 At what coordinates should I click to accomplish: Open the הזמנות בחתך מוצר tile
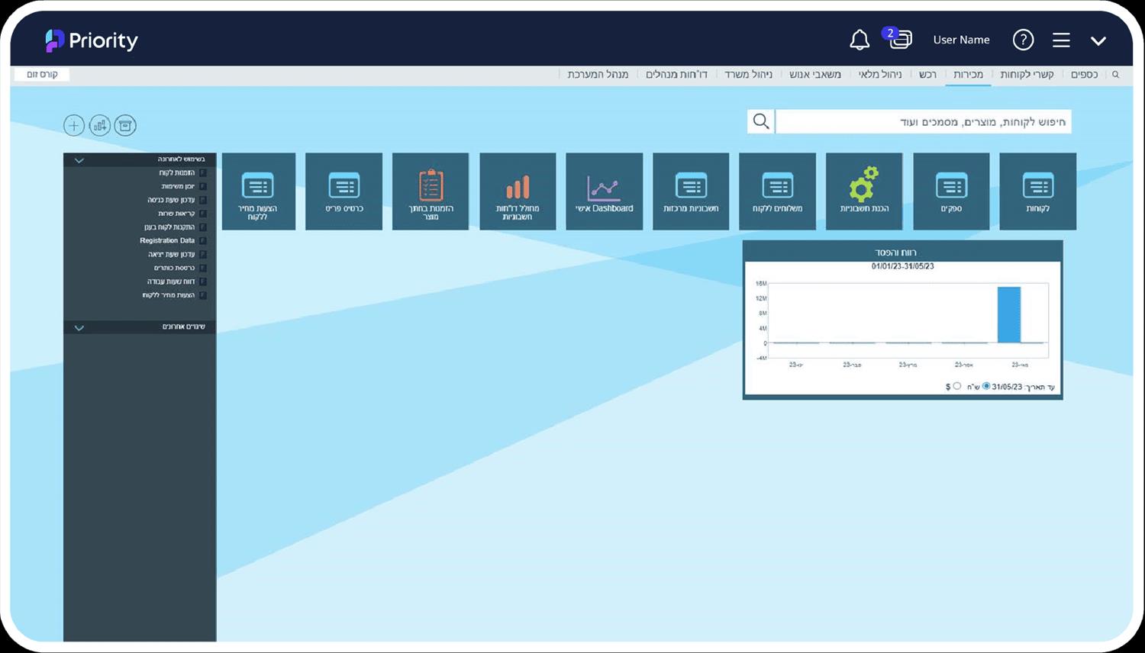coord(431,191)
